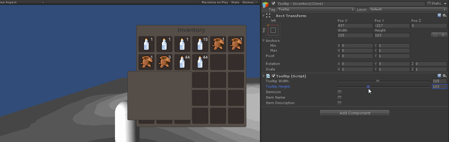Image resolution: width=449 pixels, height=142 pixels.
Task: Enable the Item Name checkbox
Action: pos(339,97)
